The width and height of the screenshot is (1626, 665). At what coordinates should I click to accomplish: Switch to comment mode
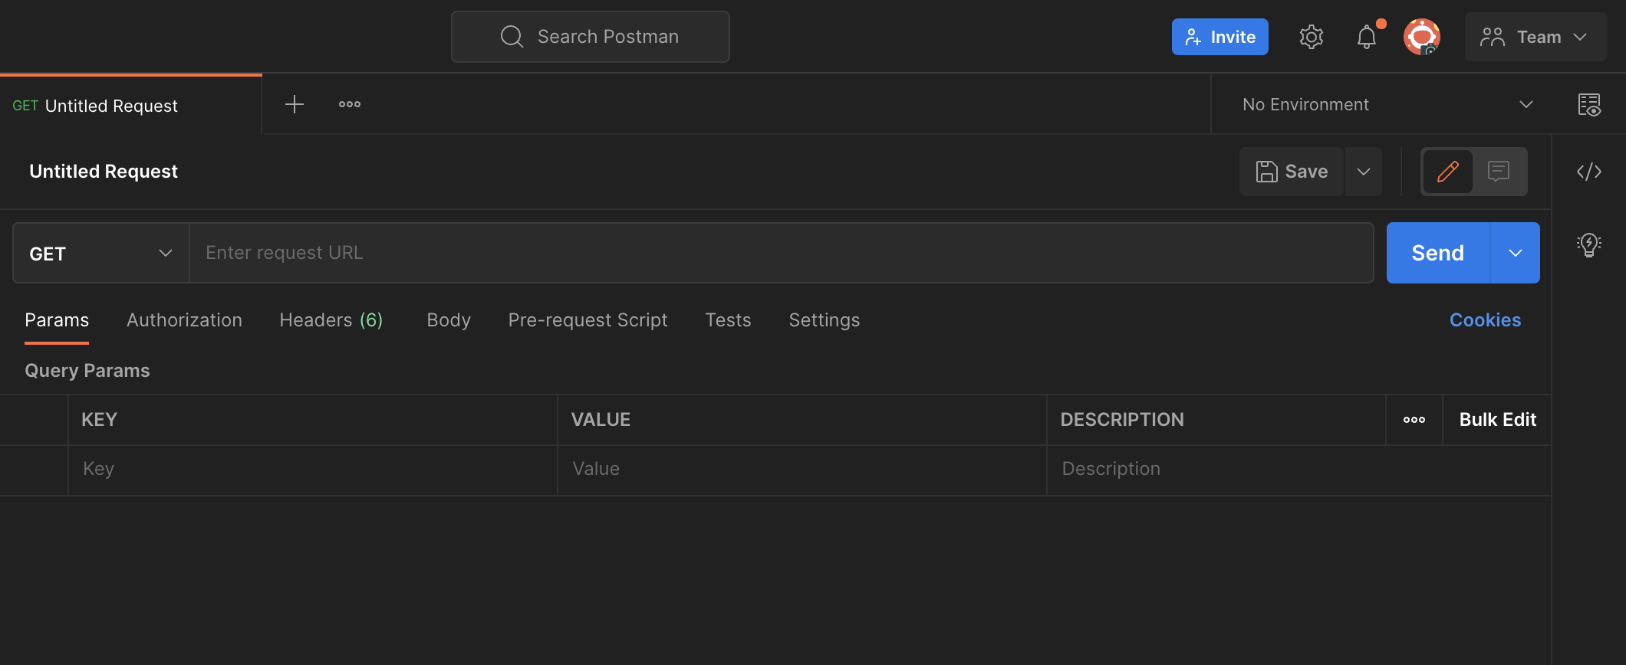[1498, 172]
